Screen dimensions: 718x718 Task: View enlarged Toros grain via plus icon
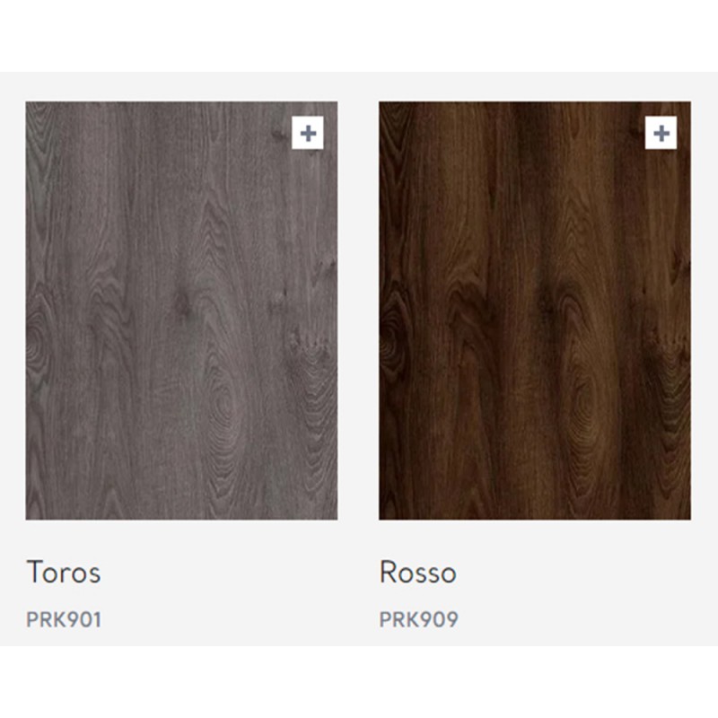pyautogui.click(x=308, y=133)
